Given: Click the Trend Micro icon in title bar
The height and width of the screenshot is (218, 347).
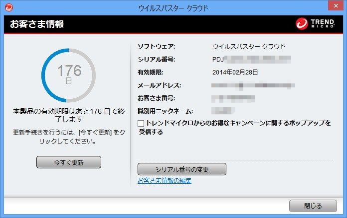Looking at the screenshot, I should point(9,8).
